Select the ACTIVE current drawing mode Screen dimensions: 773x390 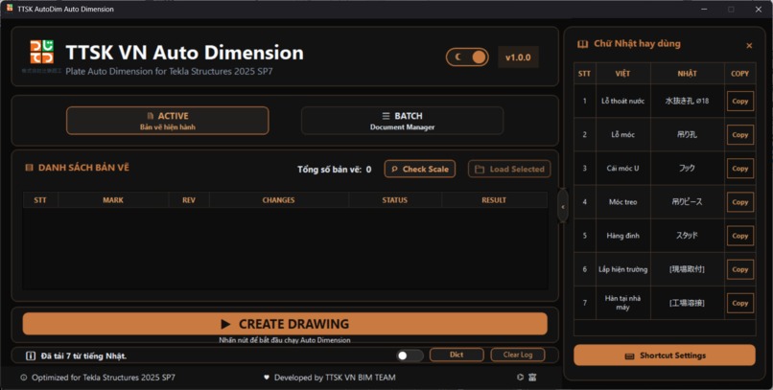pyautogui.click(x=168, y=121)
